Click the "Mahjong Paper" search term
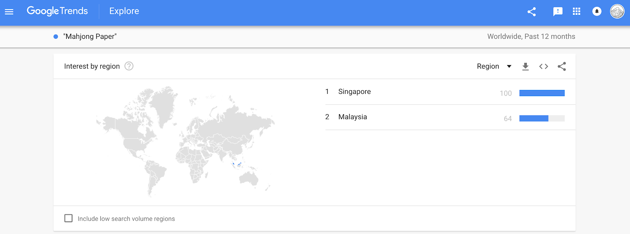The width and height of the screenshot is (630, 234). (x=90, y=37)
